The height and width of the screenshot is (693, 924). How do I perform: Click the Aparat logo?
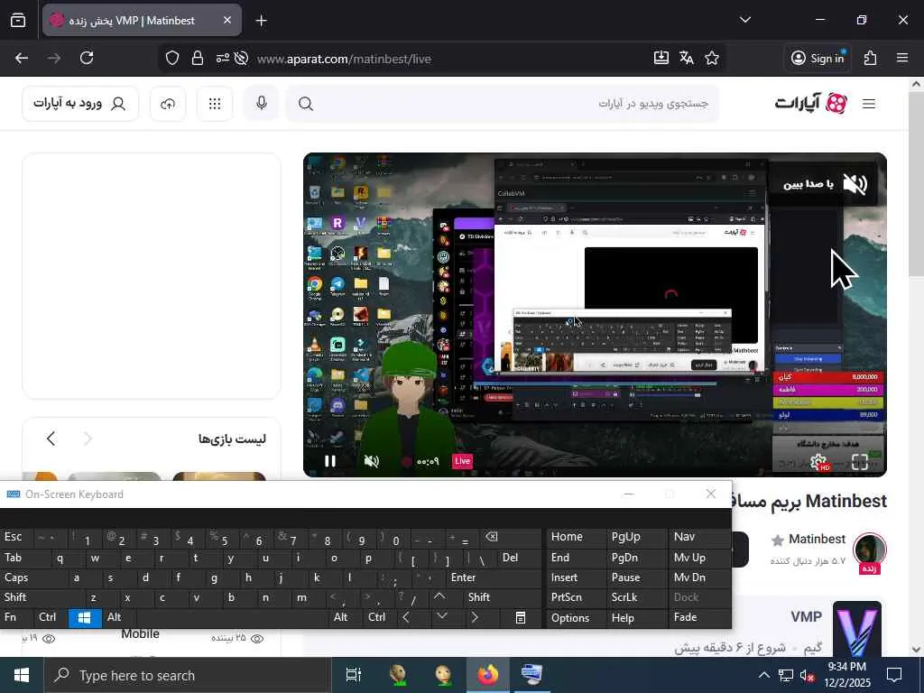(x=811, y=104)
